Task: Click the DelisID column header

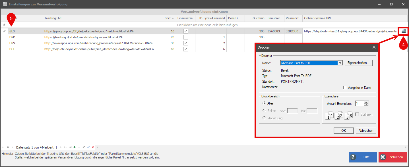Action: [x=236, y=18]
